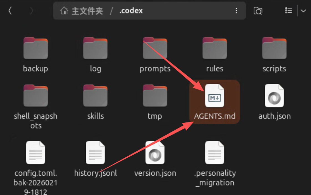Go back with the back arrow
Image resolution: width=311 pixels, height=195 pixels.
[10, 11]
